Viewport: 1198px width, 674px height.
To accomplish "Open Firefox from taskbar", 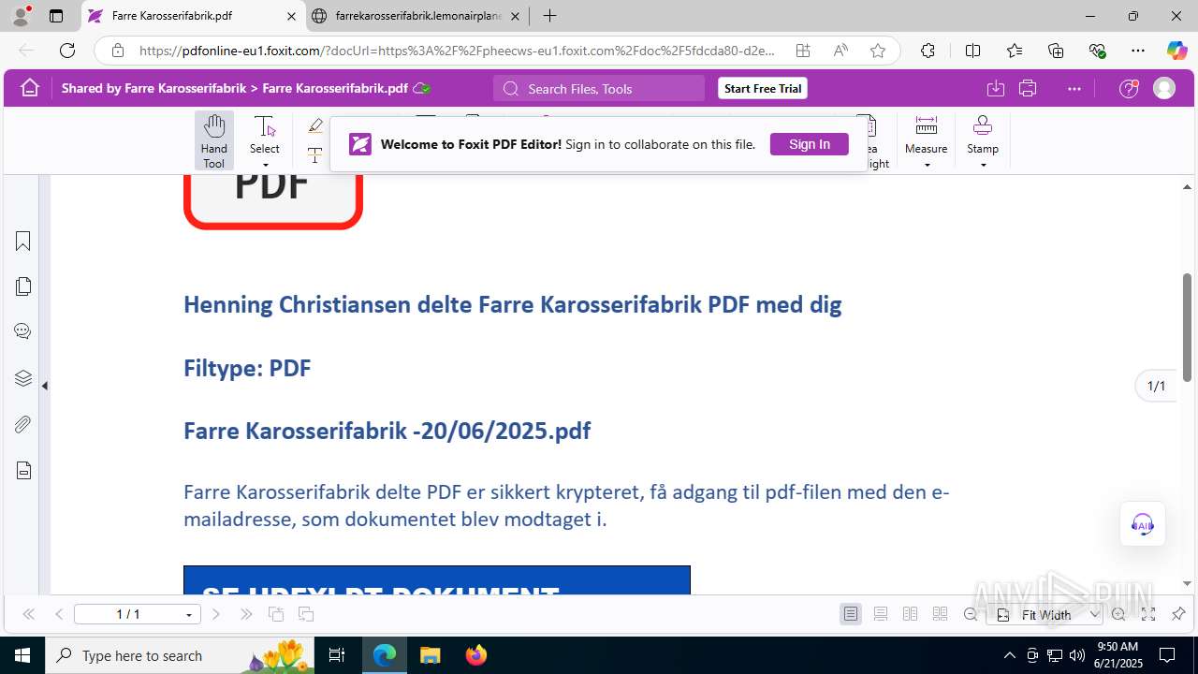I will click(x=476, y=655).
